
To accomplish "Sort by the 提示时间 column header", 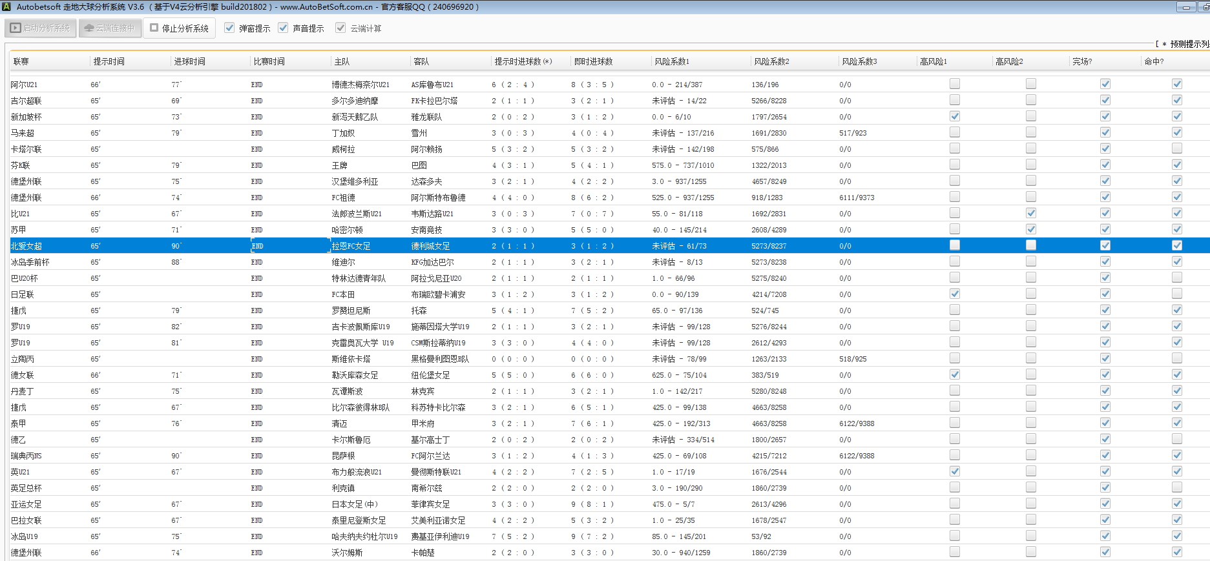I will pyautogui.click(x=109, y=61).
